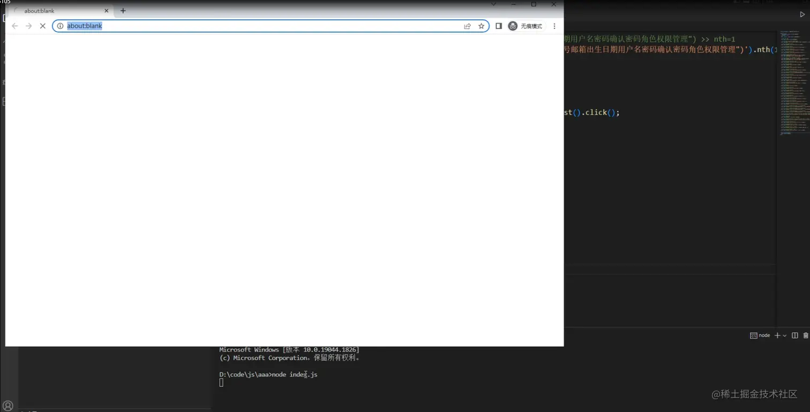Open the incognito mode indicator
Image resolution: width=810 pixels, height=412 pixels.
point(526,26)
